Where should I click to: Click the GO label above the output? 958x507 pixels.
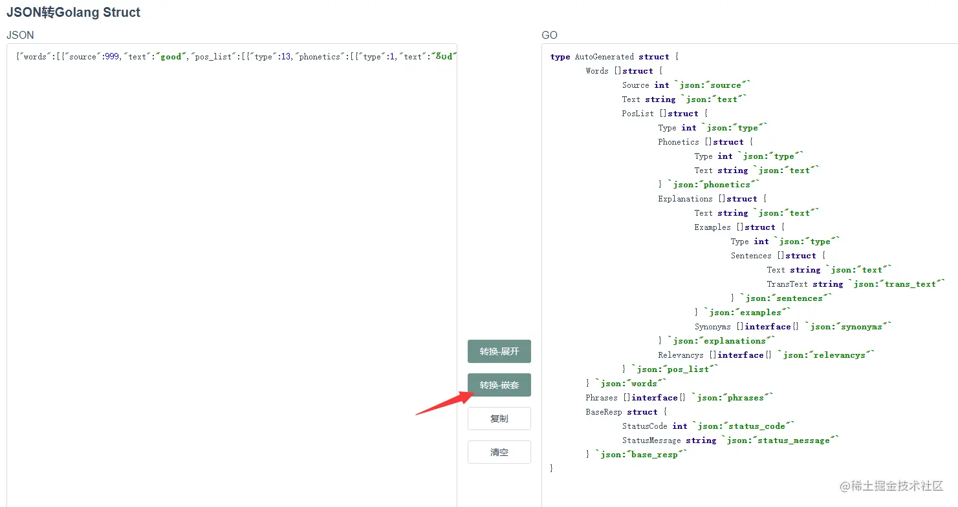point(549,35)
